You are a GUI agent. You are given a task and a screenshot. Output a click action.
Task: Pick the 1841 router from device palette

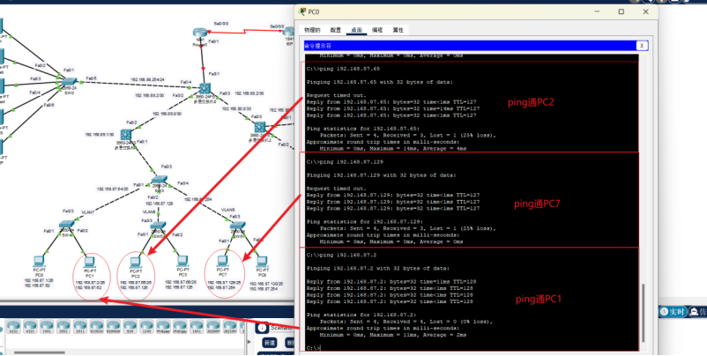click(197, 325)
